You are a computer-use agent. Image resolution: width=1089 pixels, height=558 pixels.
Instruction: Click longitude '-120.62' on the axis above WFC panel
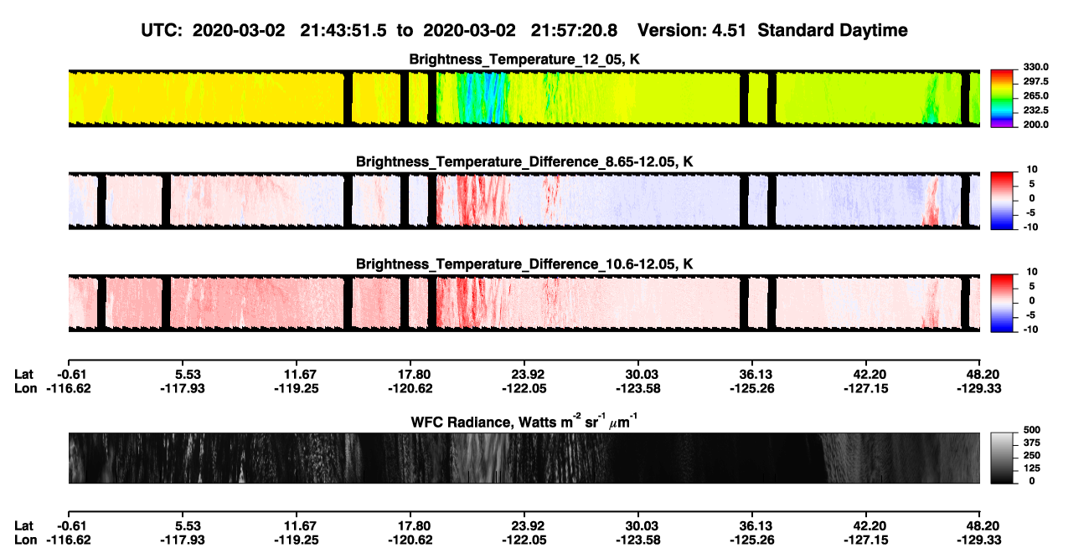pos(411,388)
